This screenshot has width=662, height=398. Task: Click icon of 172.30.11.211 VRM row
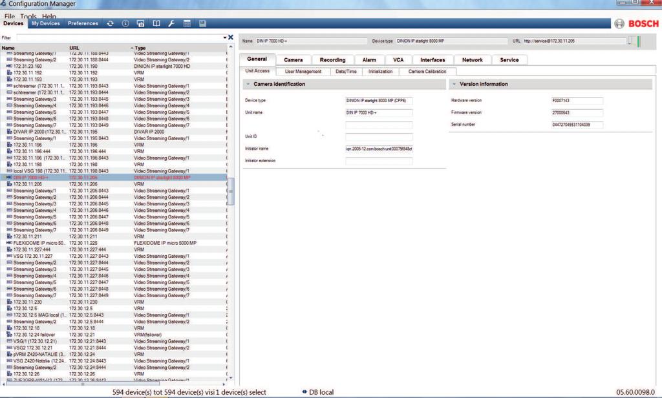[x=9, y=236]
